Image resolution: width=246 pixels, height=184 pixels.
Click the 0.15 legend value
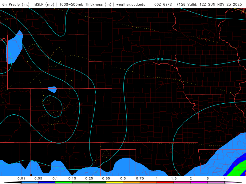[x=72, y=178]
